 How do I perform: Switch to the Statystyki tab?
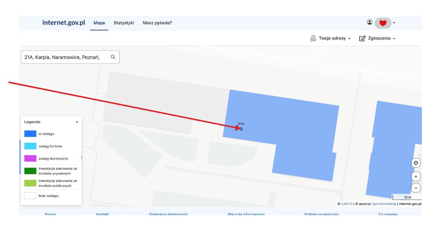123,23
